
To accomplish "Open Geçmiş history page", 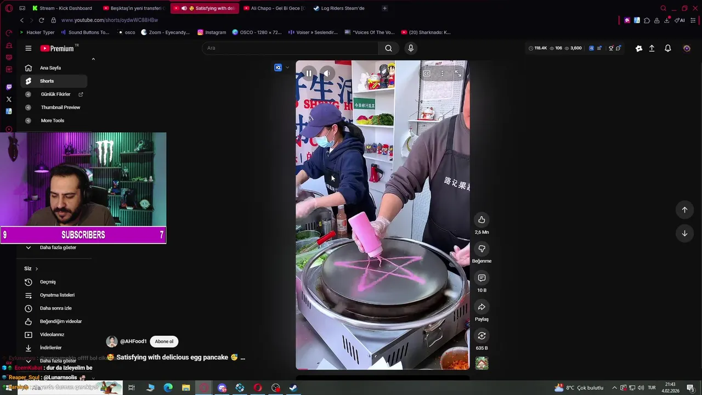I will coord(54,282).
